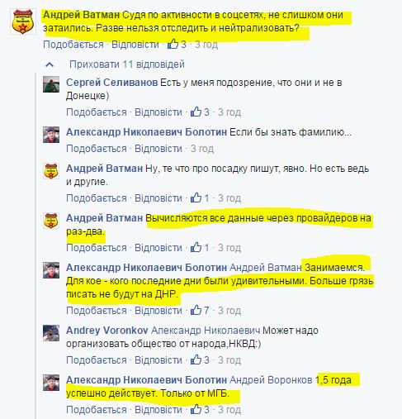Reply to top comment via Відповісти
This screenshot has height=419, width=402.
pyautogui.click(x=135, y=45)
